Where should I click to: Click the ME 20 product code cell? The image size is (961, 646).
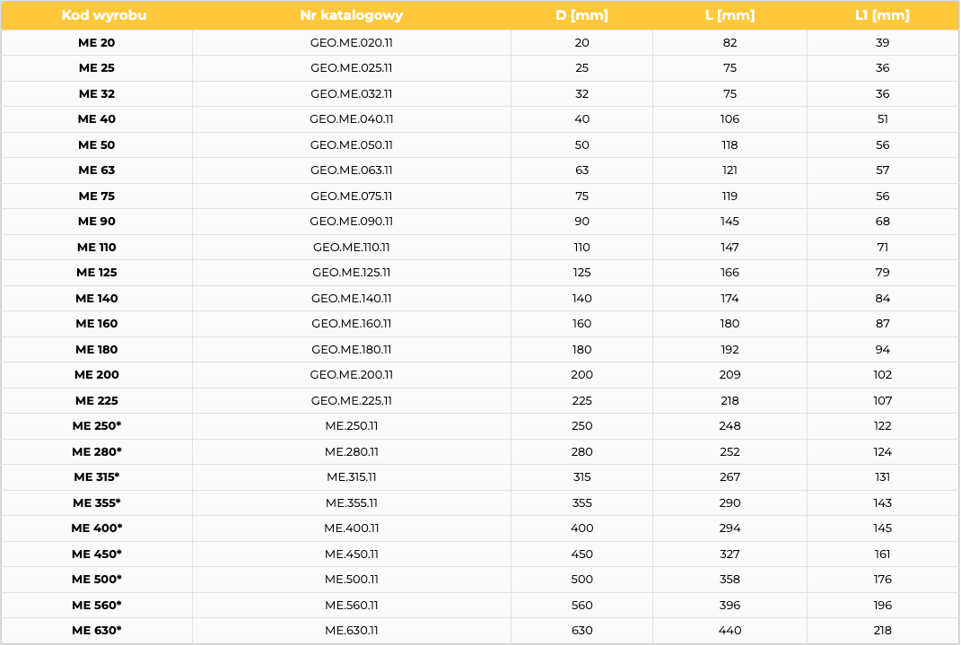97,43
